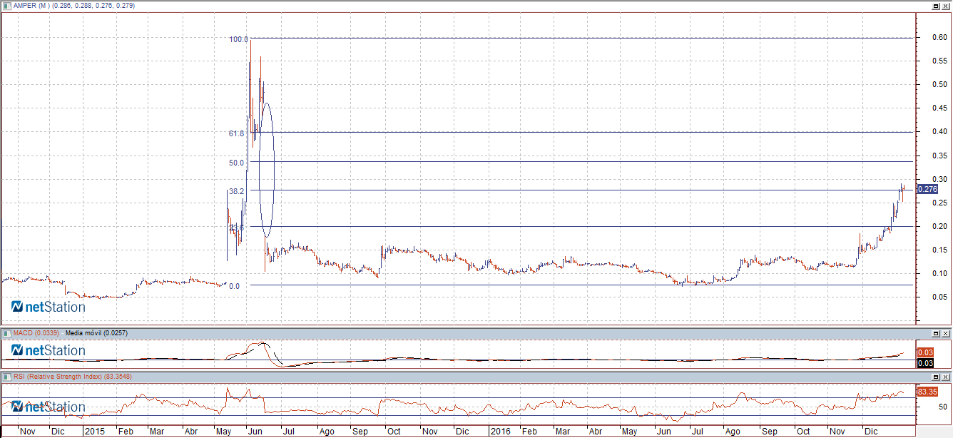The width and height of the screenshot is (953, 438).
Task: Click the 2016 label on time axis
Action: click(x=500, y=432)
